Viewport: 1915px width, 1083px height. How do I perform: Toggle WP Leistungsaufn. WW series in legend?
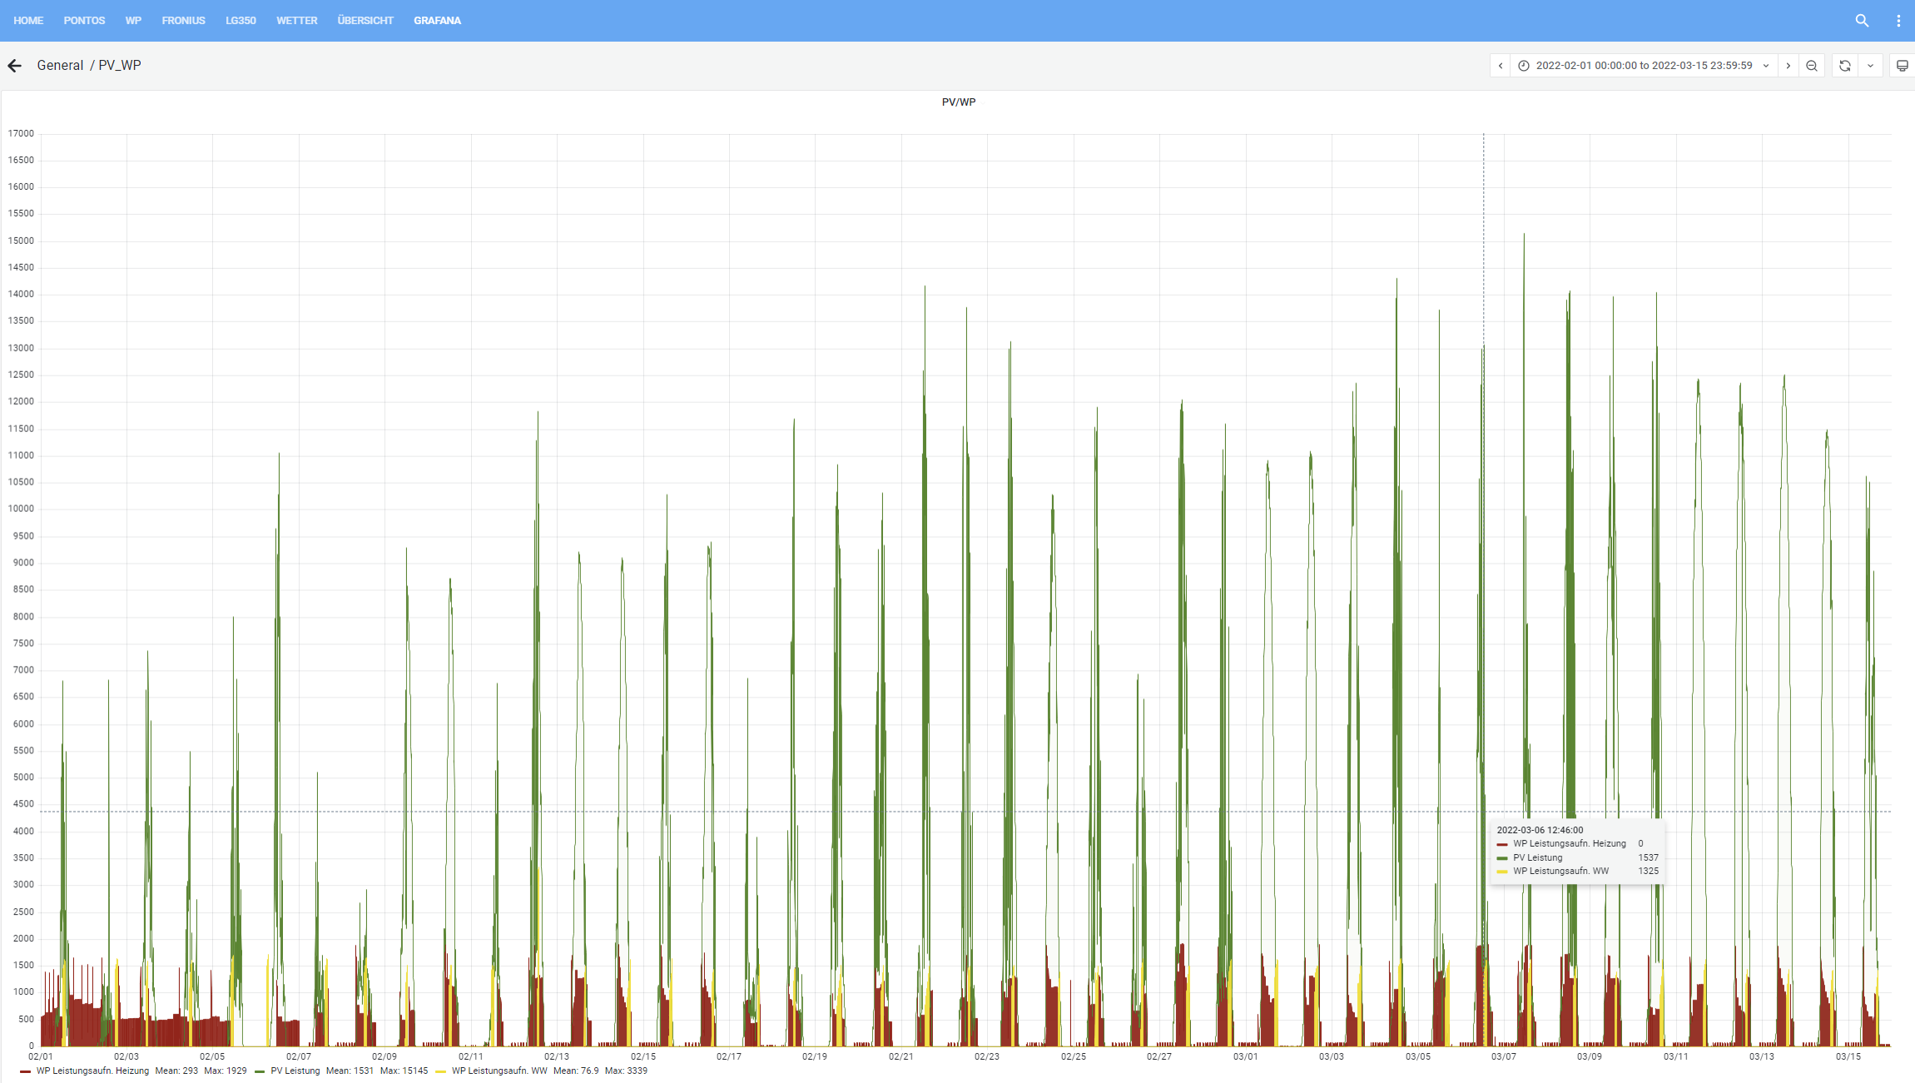pos(499,1071)
